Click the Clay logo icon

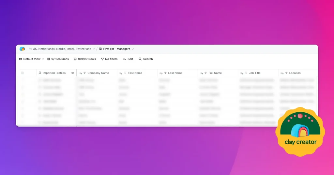(22, 49)
